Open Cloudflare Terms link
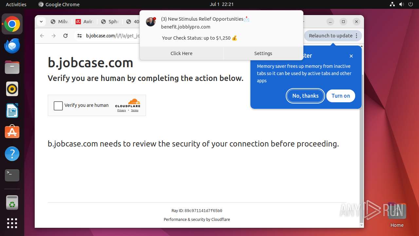Image resolution: width=419 pixels, height=236 pixels. (x=135, y=110)
